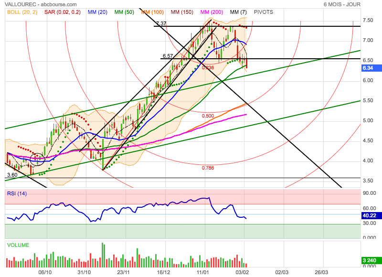Click the MM (150) legend label
Viewport: 382px width, 277px height.
[182, 12]
